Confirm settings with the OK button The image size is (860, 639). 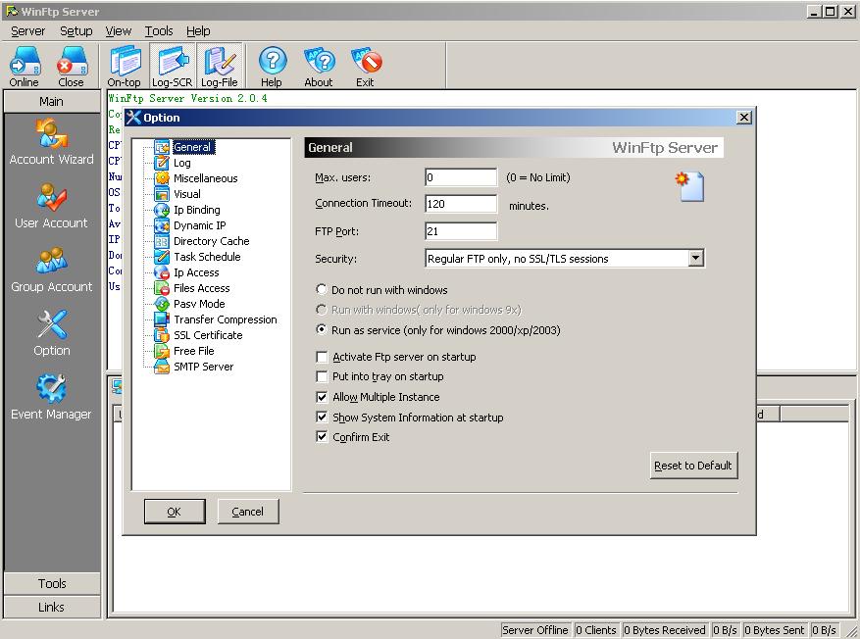tap(175, 511)
